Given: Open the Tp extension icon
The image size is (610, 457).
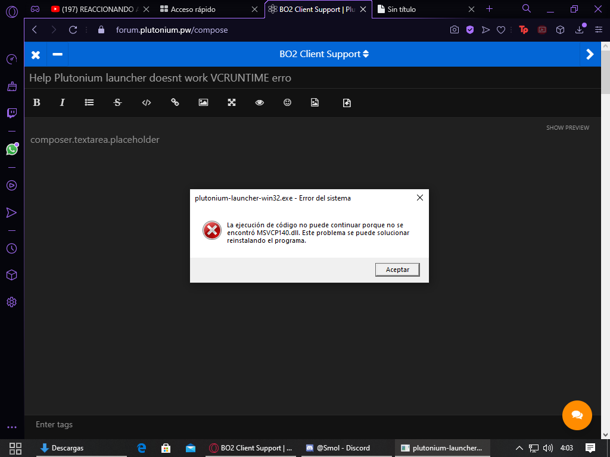Looking at the screenshot, I should tap(524, 30).
